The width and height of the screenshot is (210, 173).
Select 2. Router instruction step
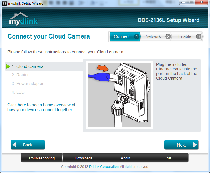click(20, 75)
